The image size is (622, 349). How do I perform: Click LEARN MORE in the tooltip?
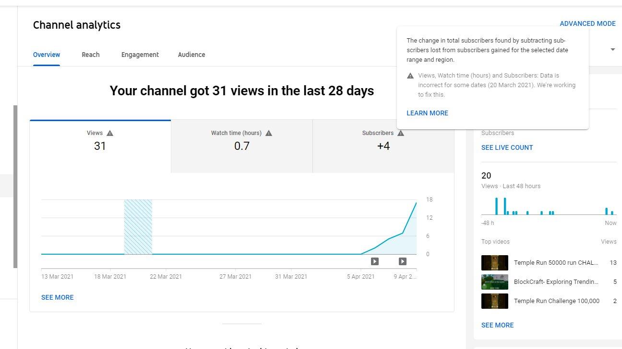tap(427, 113)
